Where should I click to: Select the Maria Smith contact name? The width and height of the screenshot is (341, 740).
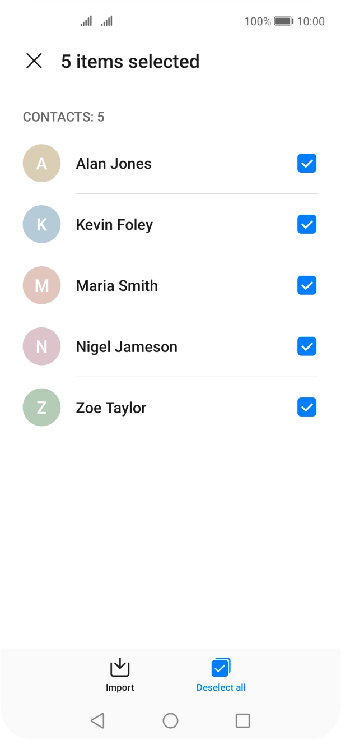click(x=117, y=286)
